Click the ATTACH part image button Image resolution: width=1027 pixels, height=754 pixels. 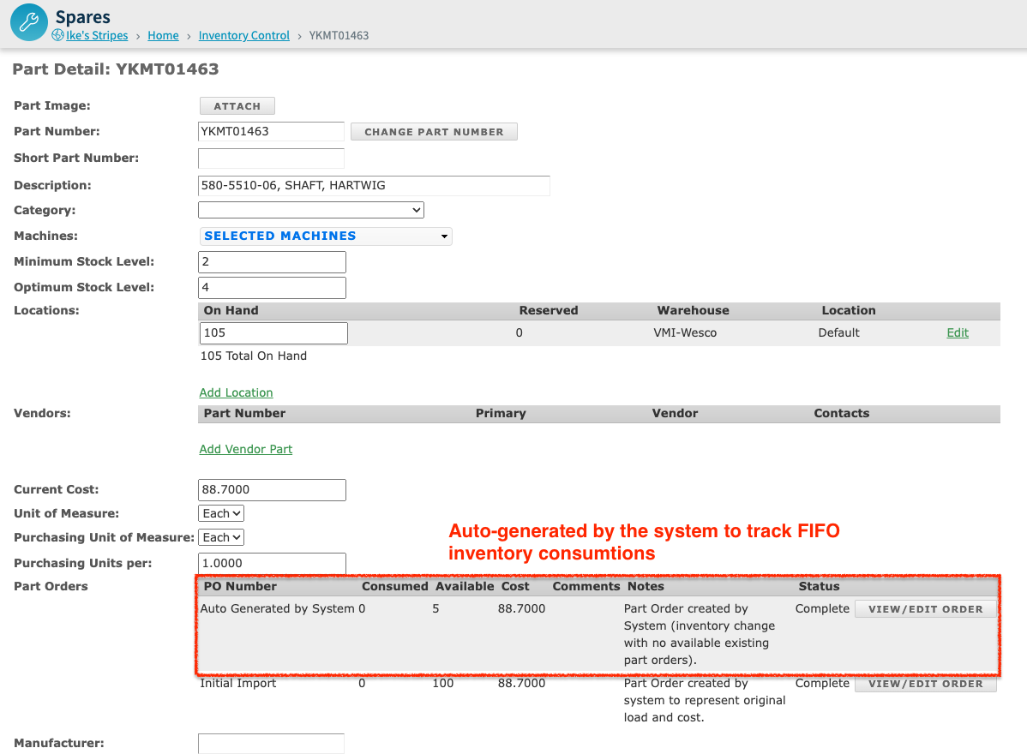point(237,106)
